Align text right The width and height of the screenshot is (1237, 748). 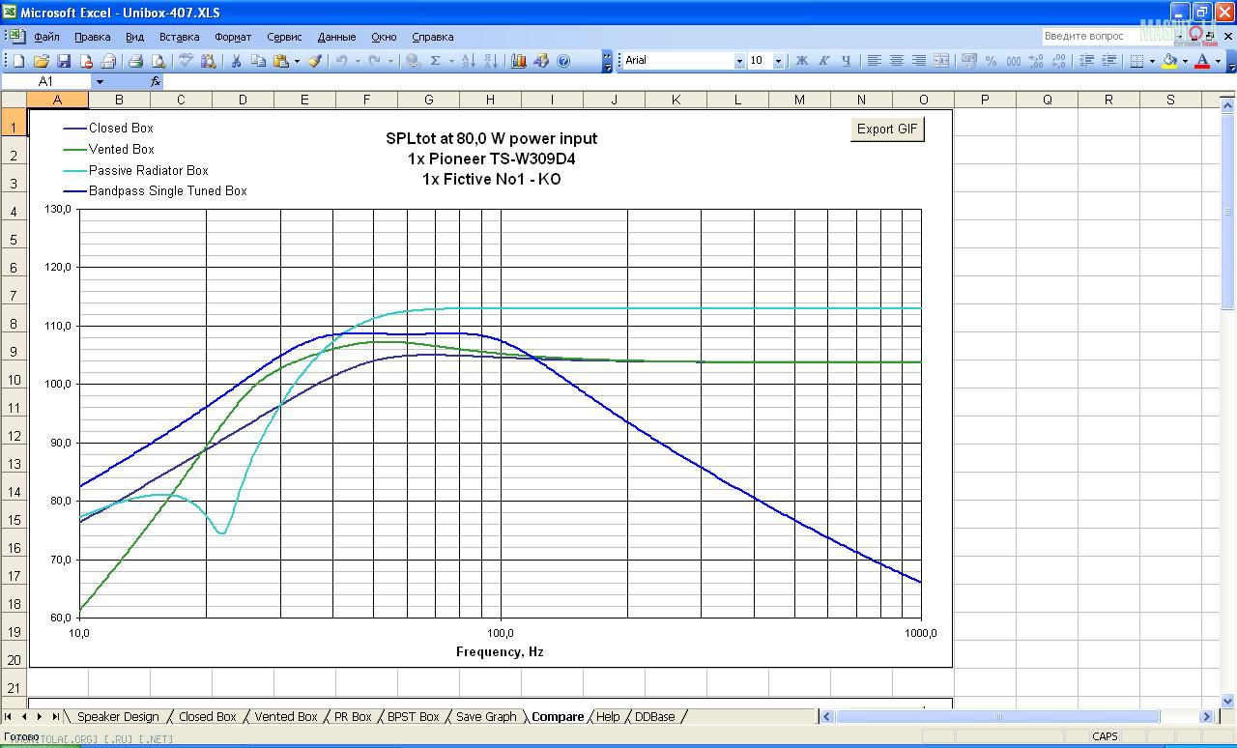click(x=919, y=61)
